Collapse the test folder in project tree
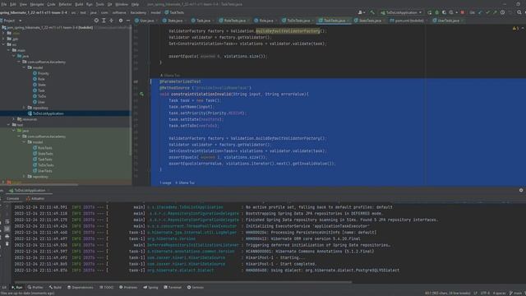The width and height of the screenshot is (526, 296). point(9,125)
